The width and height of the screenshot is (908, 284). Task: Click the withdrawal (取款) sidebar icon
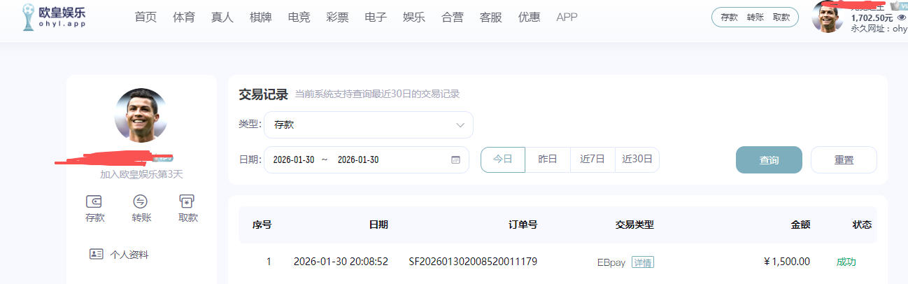click(187, 201)
